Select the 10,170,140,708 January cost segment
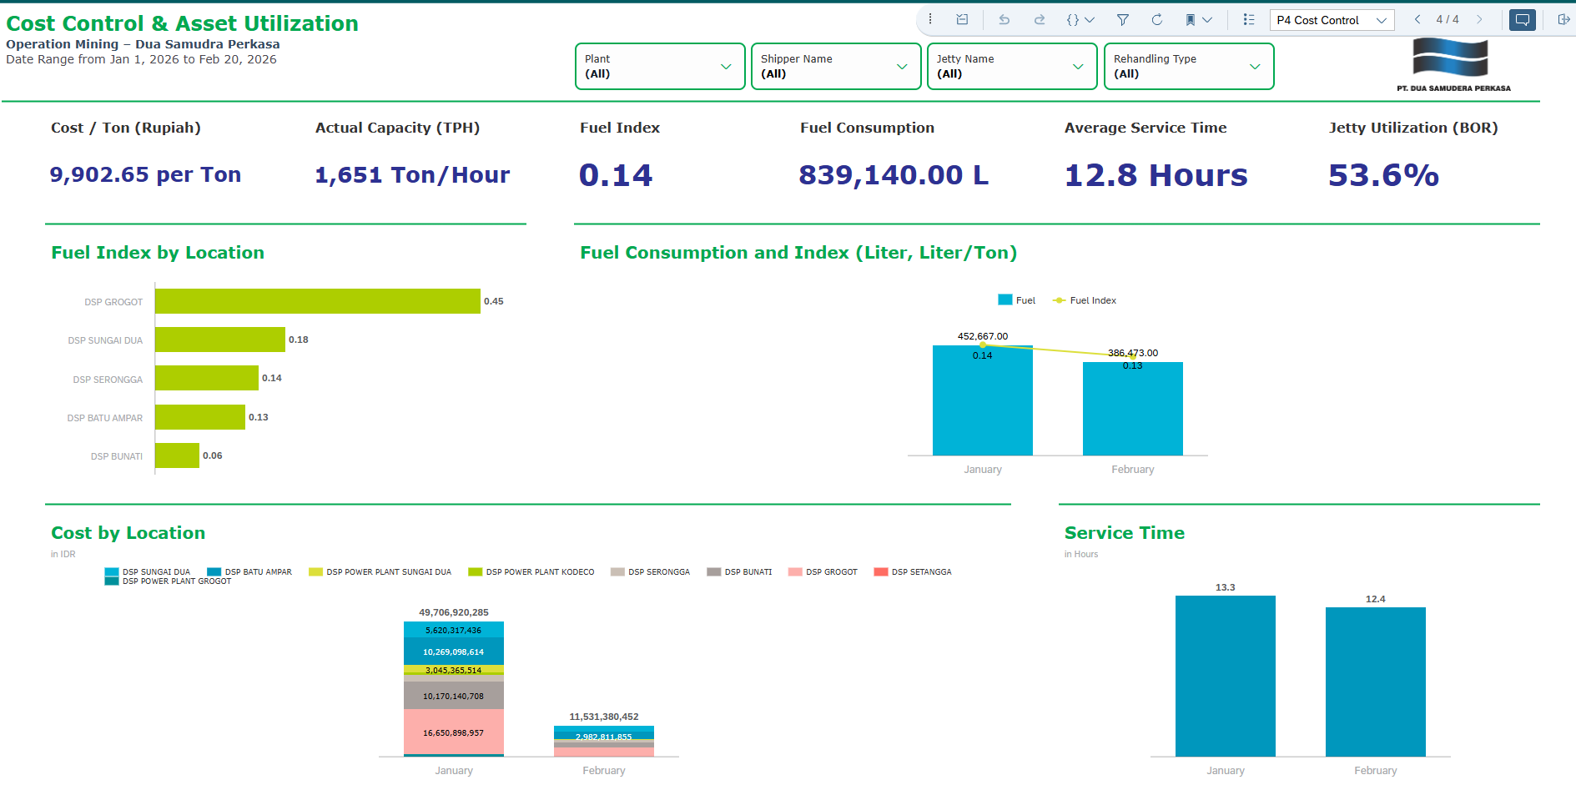The width and height of the screenshot is (1576, 785). [454, 696]
